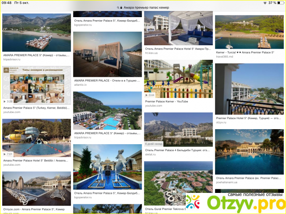Open the poehalisnami.ua pool reflection image
The height and width of the screenshot is (214, 286).
(x=249, y=152)
